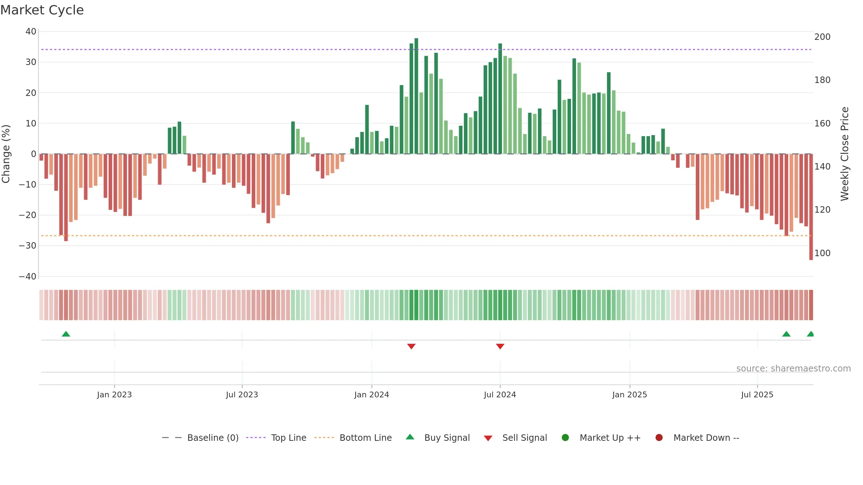
Task: Click the source: sharemaestro.com text
Action: pos(794,369)
